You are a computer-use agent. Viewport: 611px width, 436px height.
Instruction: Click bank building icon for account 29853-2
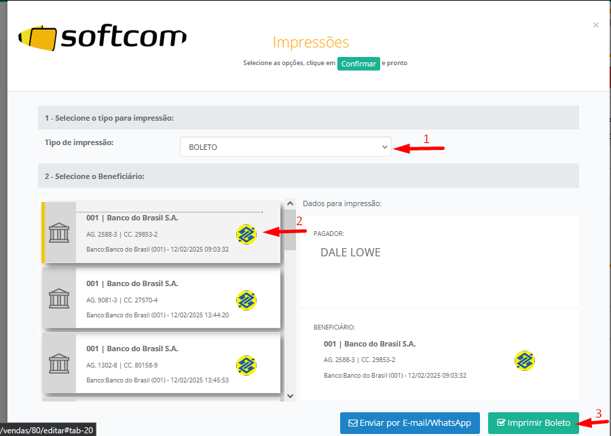[x=59, y=233]
